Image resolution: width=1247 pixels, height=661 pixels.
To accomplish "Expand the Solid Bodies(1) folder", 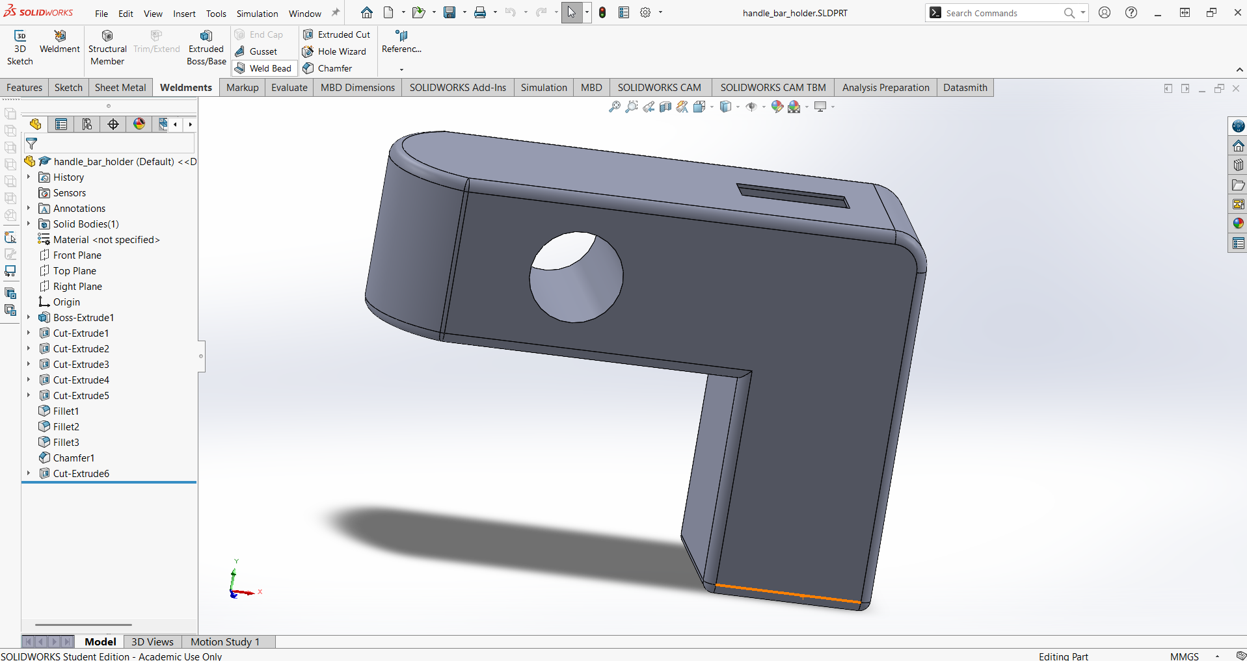I will [29, 224].
